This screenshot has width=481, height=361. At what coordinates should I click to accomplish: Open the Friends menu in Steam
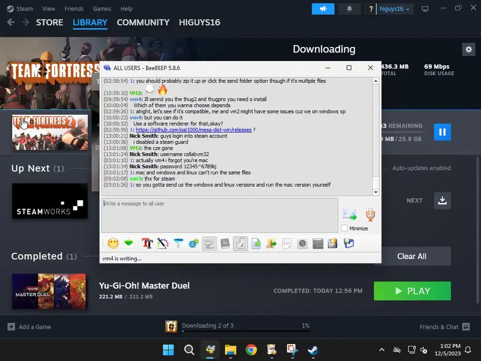click(x=74, y=8)
